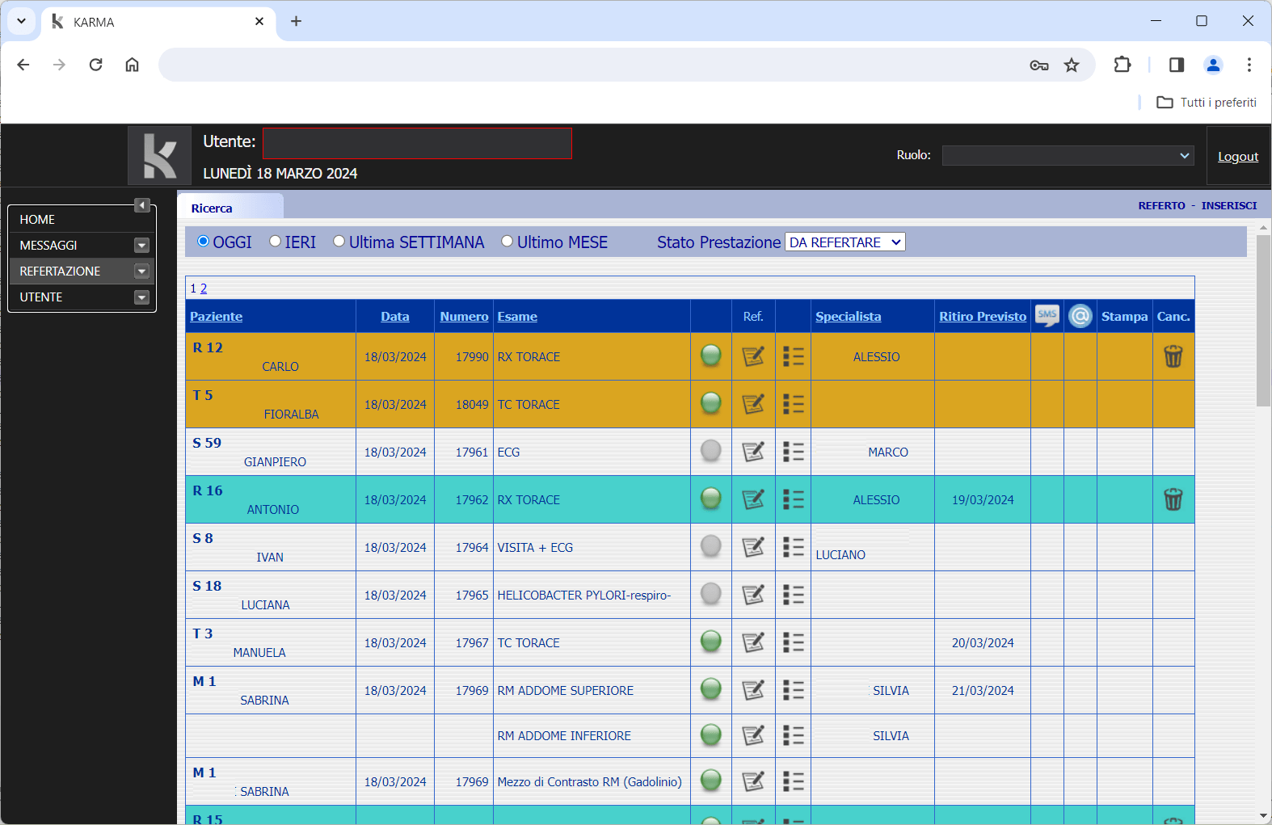1272x825 pixels.
Task: Sort table by Ritiro Previsto column
Action: [x=983, y=317]
